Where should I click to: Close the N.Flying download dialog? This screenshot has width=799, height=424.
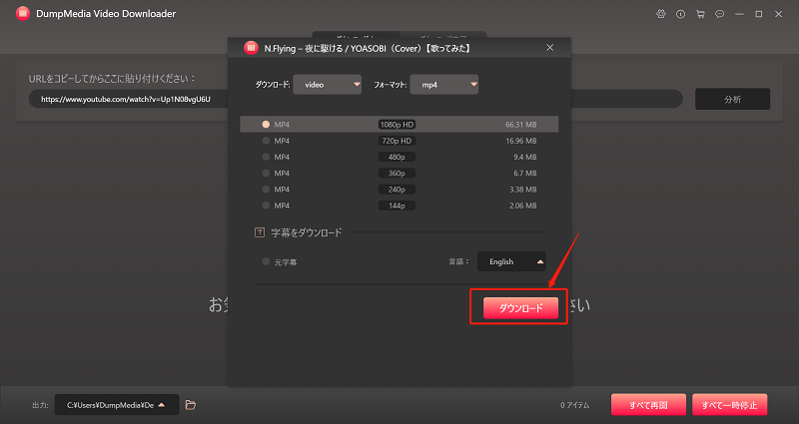point(550,47)
